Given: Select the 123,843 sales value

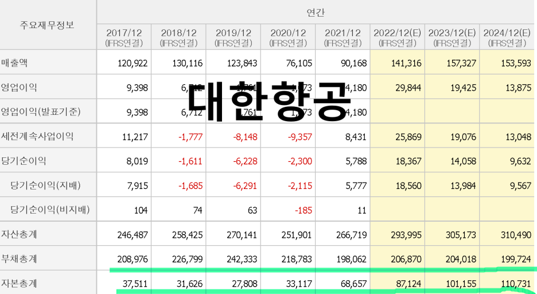Looking at the screenshot, I should coord(242,63).
